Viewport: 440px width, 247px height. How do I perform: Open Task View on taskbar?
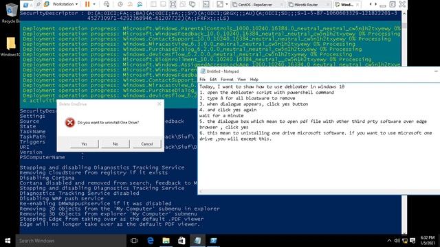pyautogui.click(x=134, y=241)
